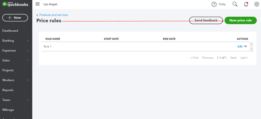Open Dashboard in sidebar
The image size is (261, 119).
(x=10, y=31)
